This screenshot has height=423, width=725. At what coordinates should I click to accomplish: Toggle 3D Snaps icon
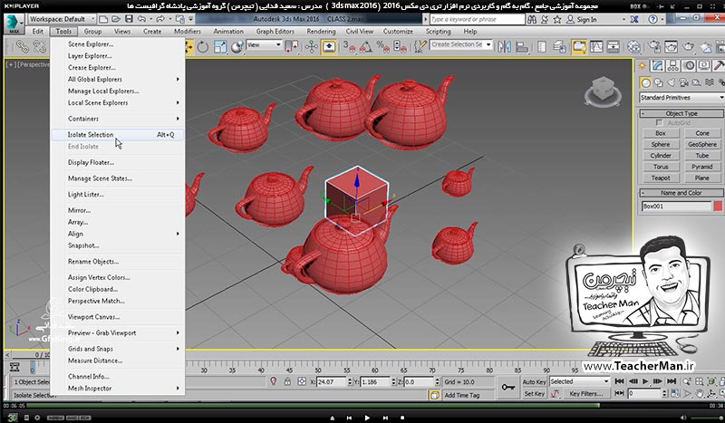coord(349,47)
